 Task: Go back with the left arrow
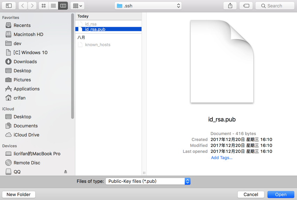click(x=23, y=6)
